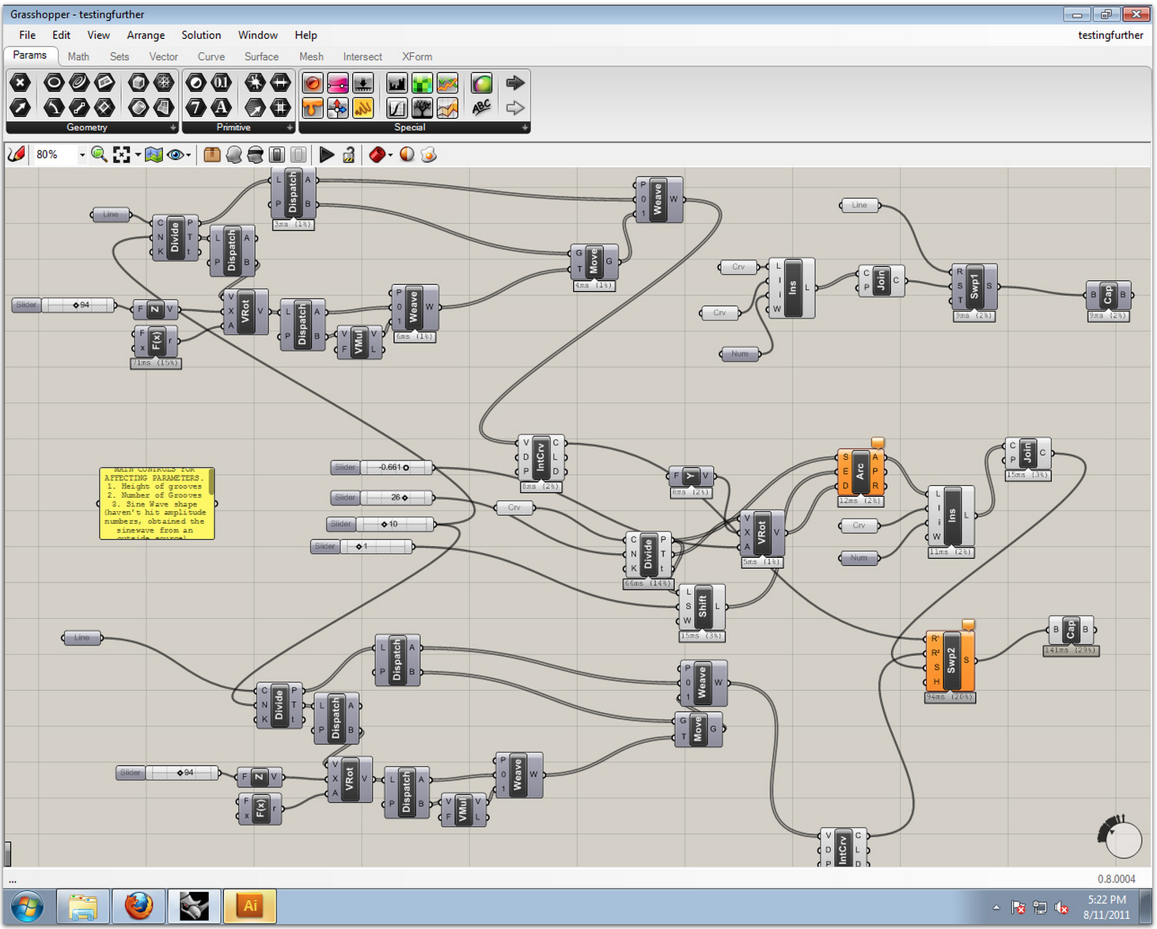Select the yellow Main Controls note panel

pyautogui.click(x=157, y=503)
